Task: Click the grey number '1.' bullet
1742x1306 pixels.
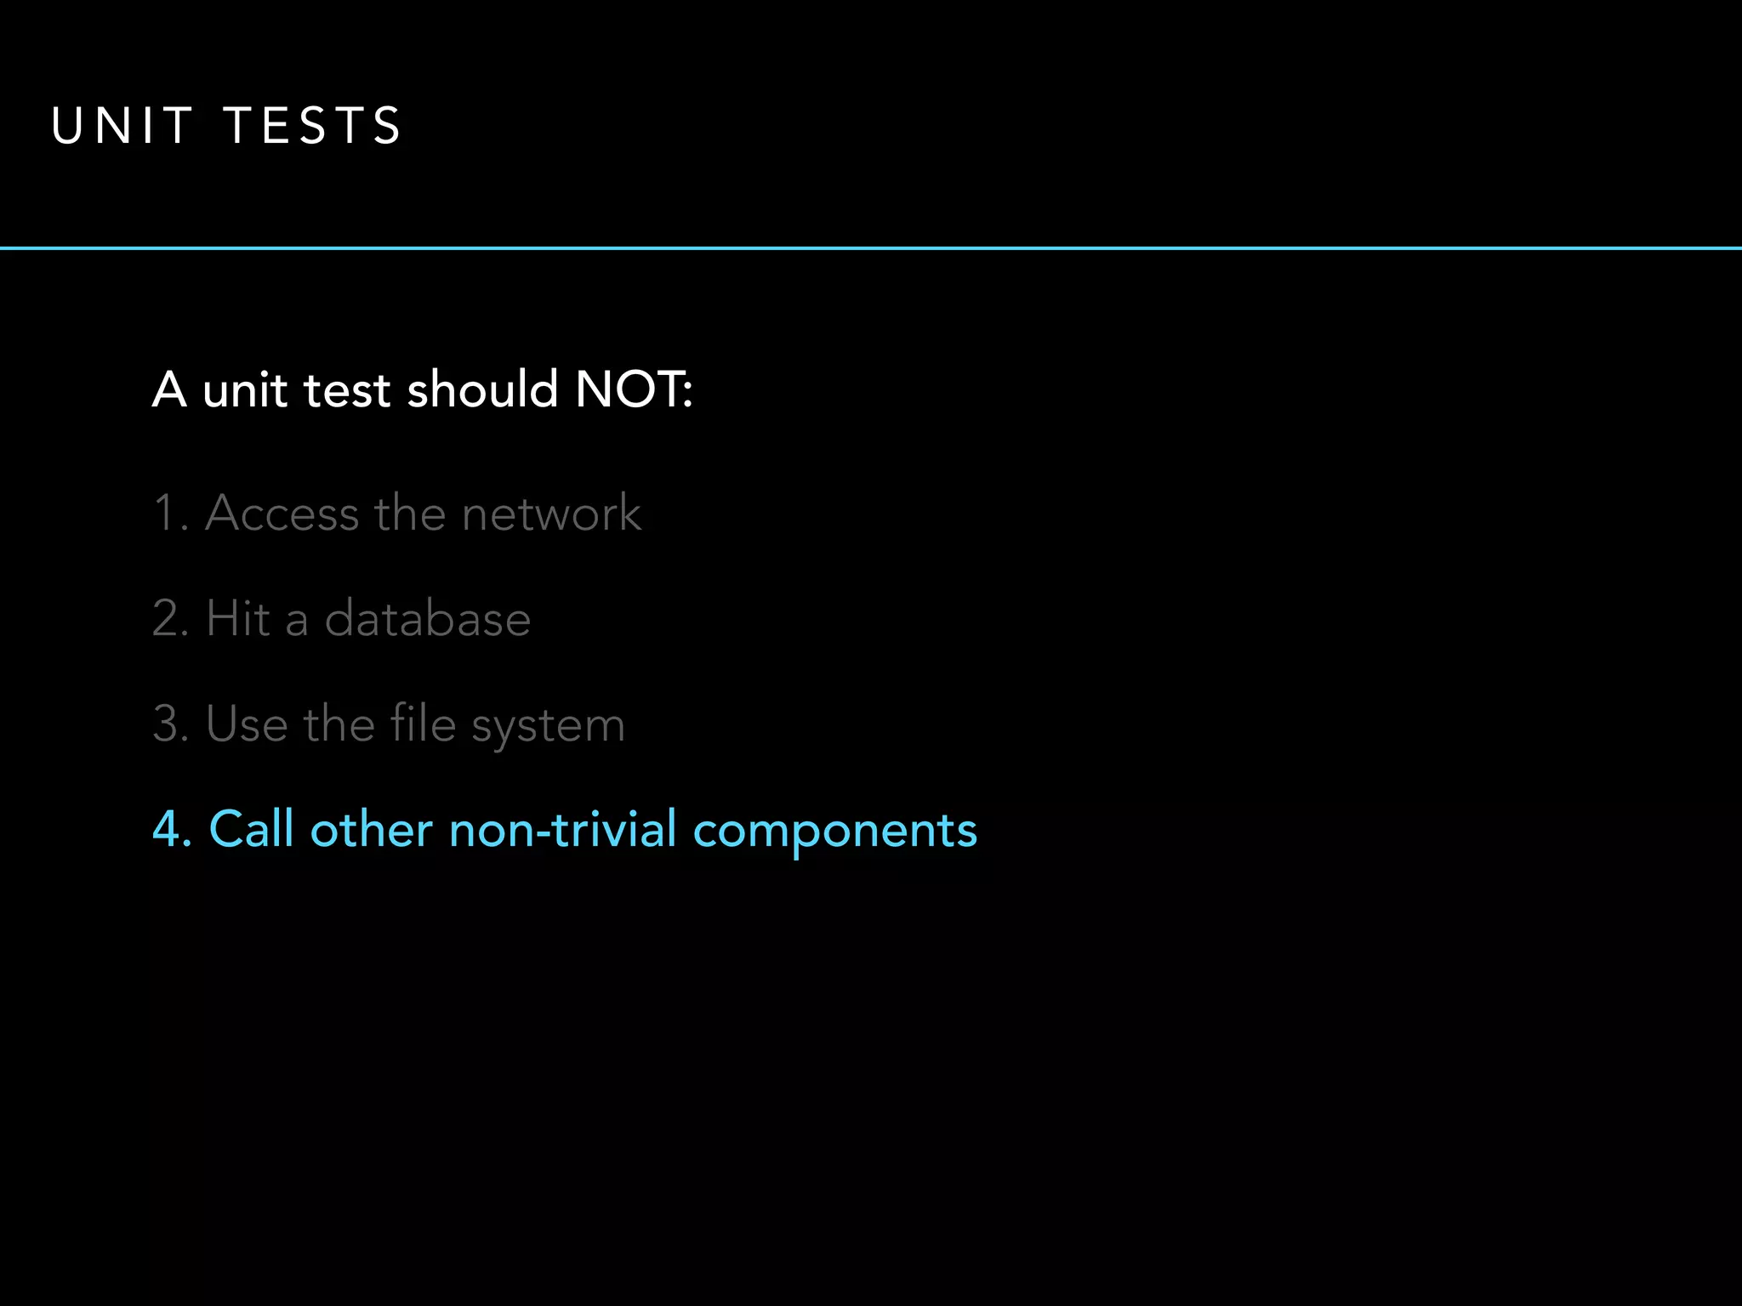Action: 171,513
